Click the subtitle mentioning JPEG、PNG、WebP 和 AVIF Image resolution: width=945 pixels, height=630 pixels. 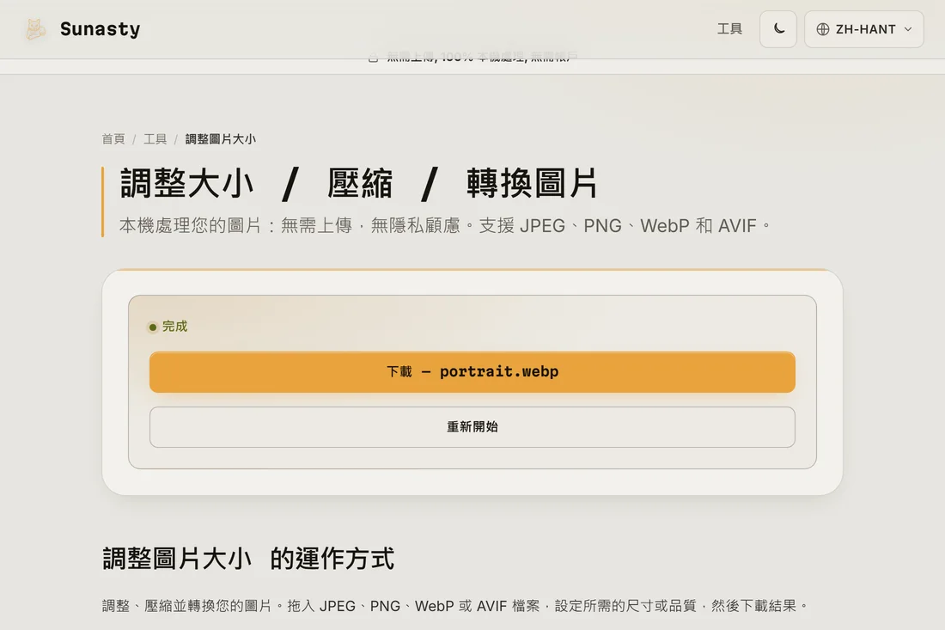click(445, 225)
